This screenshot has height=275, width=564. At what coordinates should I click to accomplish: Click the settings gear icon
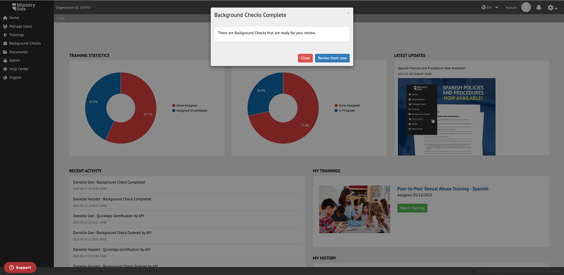pyautogui.click(x=550, y=7)
